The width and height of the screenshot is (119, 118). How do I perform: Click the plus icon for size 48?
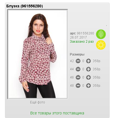point(88,86)
